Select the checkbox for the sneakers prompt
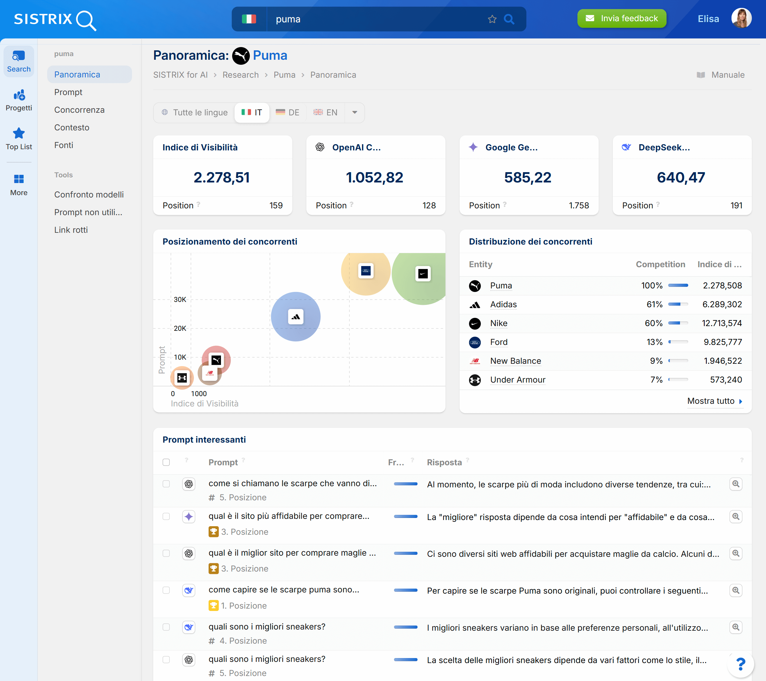 point(166,627)
